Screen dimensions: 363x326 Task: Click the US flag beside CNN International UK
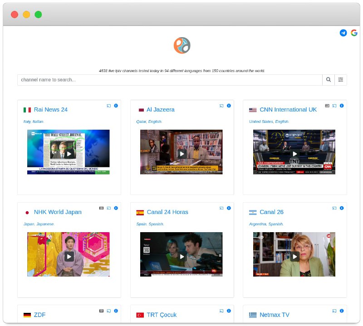(x=253, y=110)
